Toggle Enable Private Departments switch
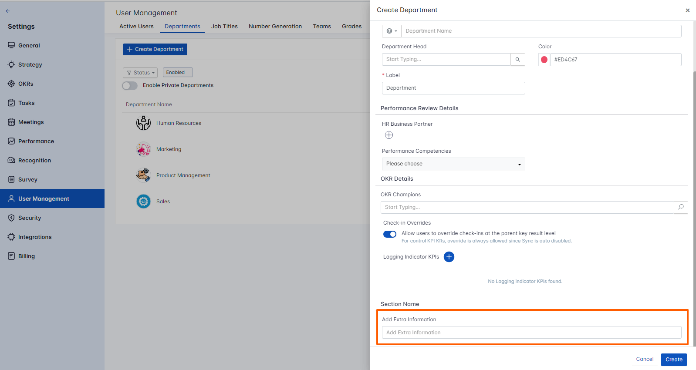Screen dimensions: 696x370 [x=130, y=86]
